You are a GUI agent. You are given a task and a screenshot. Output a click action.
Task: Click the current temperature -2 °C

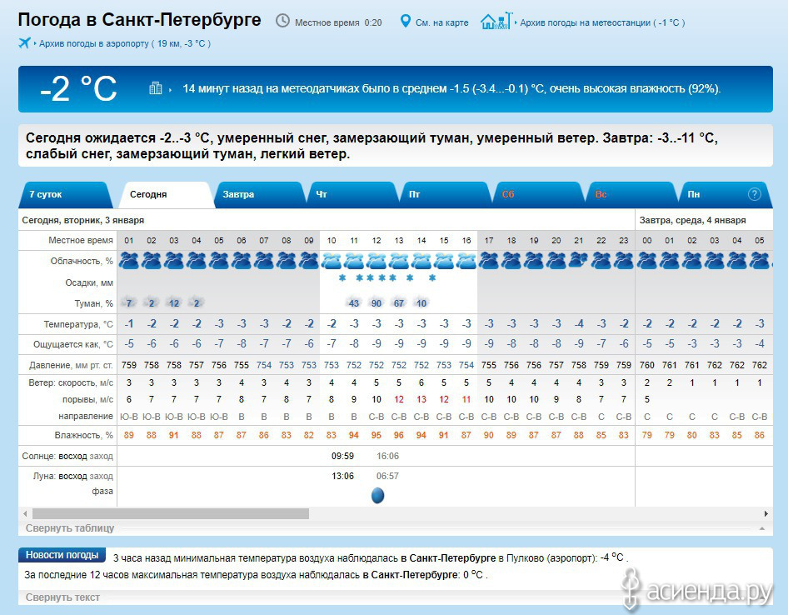pyautogui.click(x=78, y=88)
